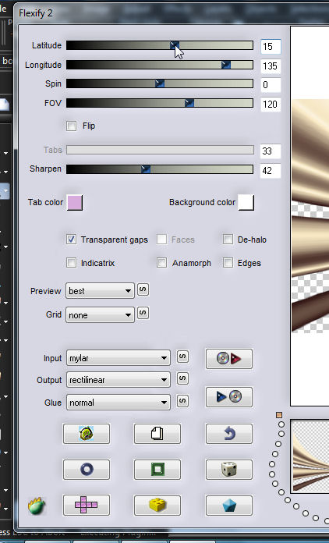Click the dice randomize button

(229, 470)
